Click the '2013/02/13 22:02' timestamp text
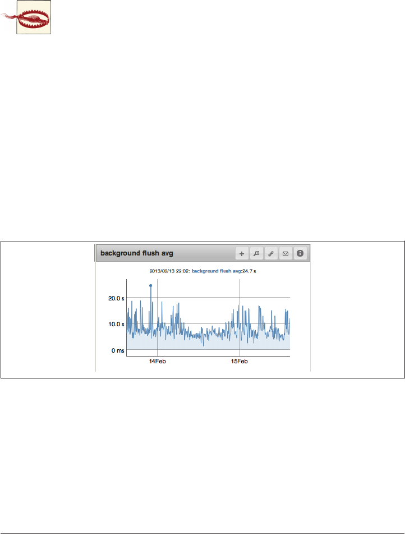The height and width of the screenshot is (534, 405). 170,271
